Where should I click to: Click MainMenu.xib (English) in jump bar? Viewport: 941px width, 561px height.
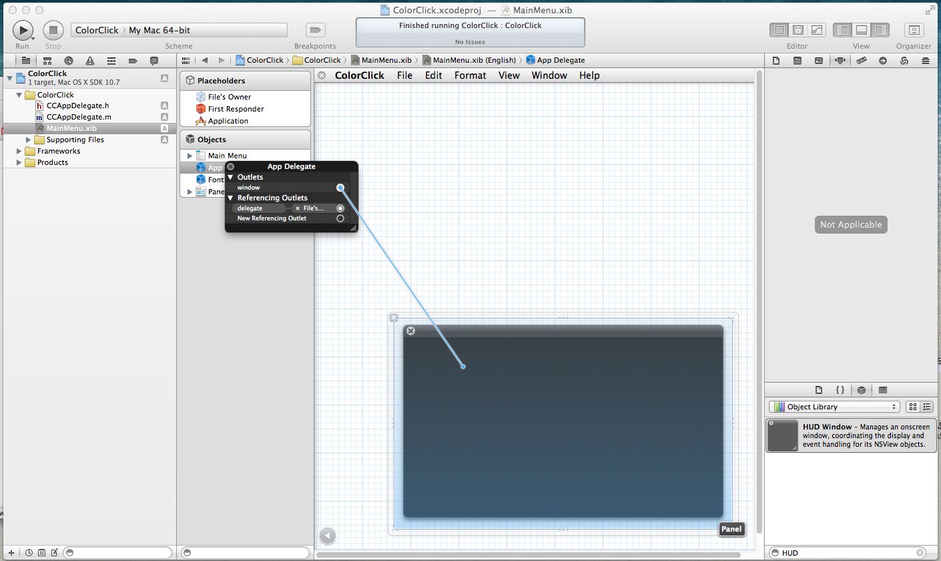click(x=469, y=60)
